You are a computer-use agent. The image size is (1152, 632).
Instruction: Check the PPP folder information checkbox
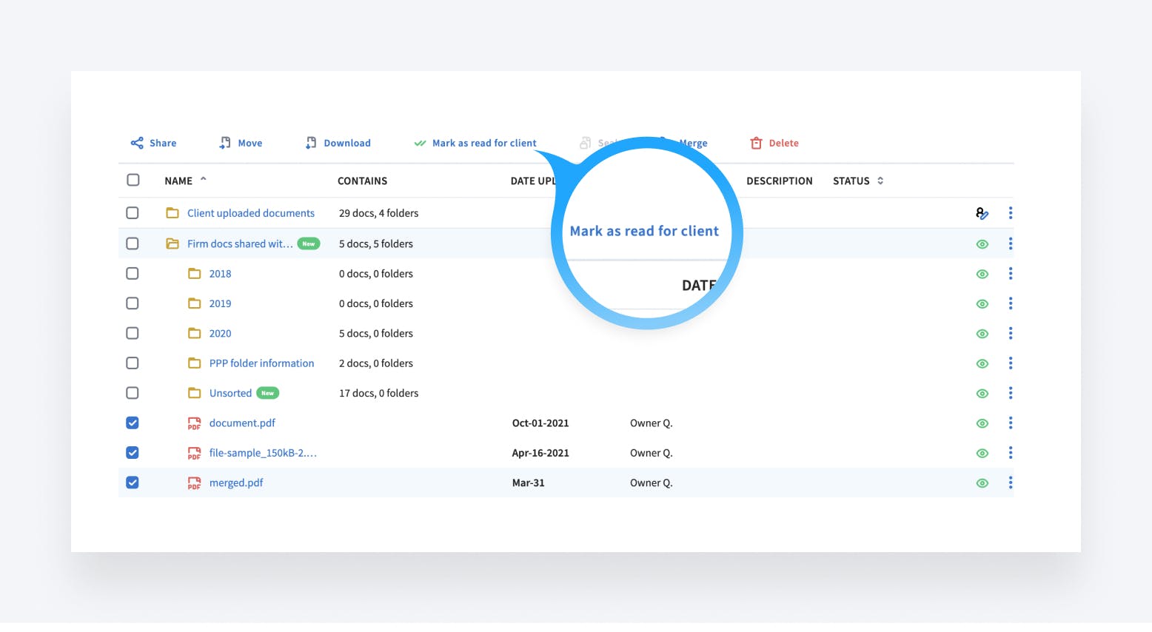133,363
